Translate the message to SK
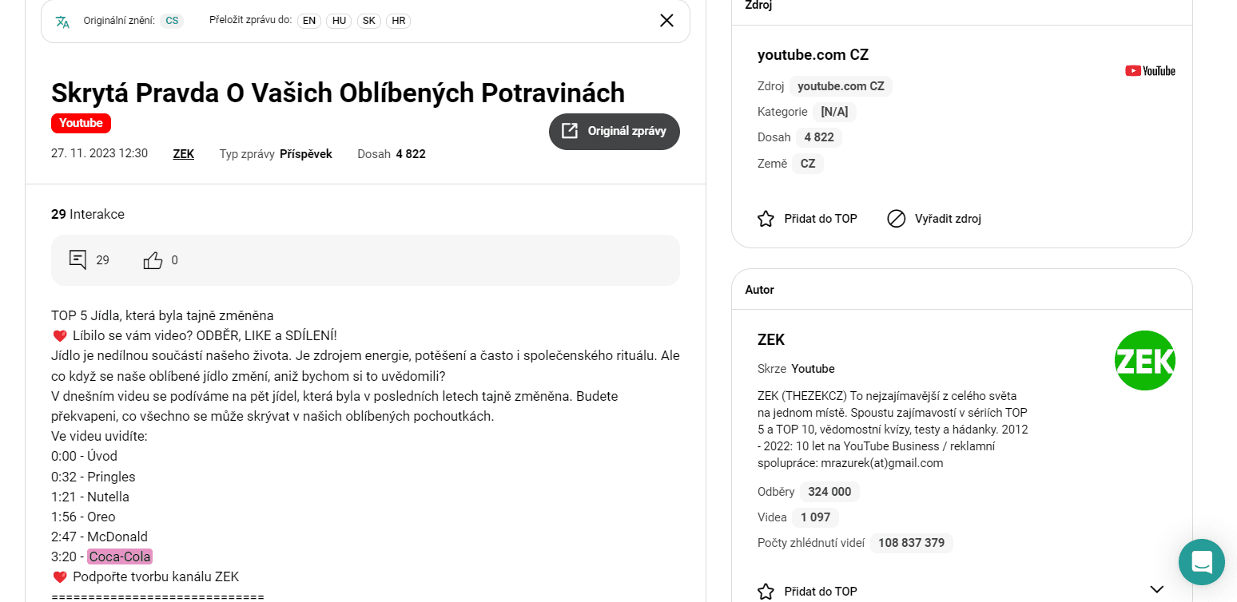 pyautogui.click(x=368, y=21)
